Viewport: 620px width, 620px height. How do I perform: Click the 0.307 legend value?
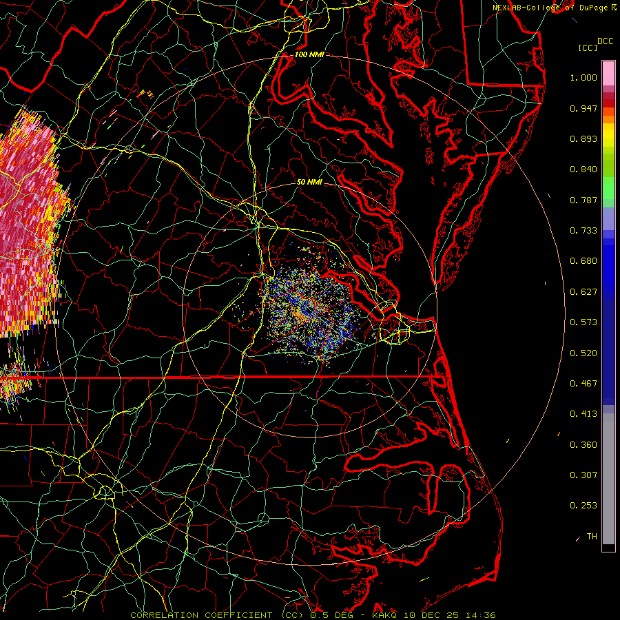[583, 475]
